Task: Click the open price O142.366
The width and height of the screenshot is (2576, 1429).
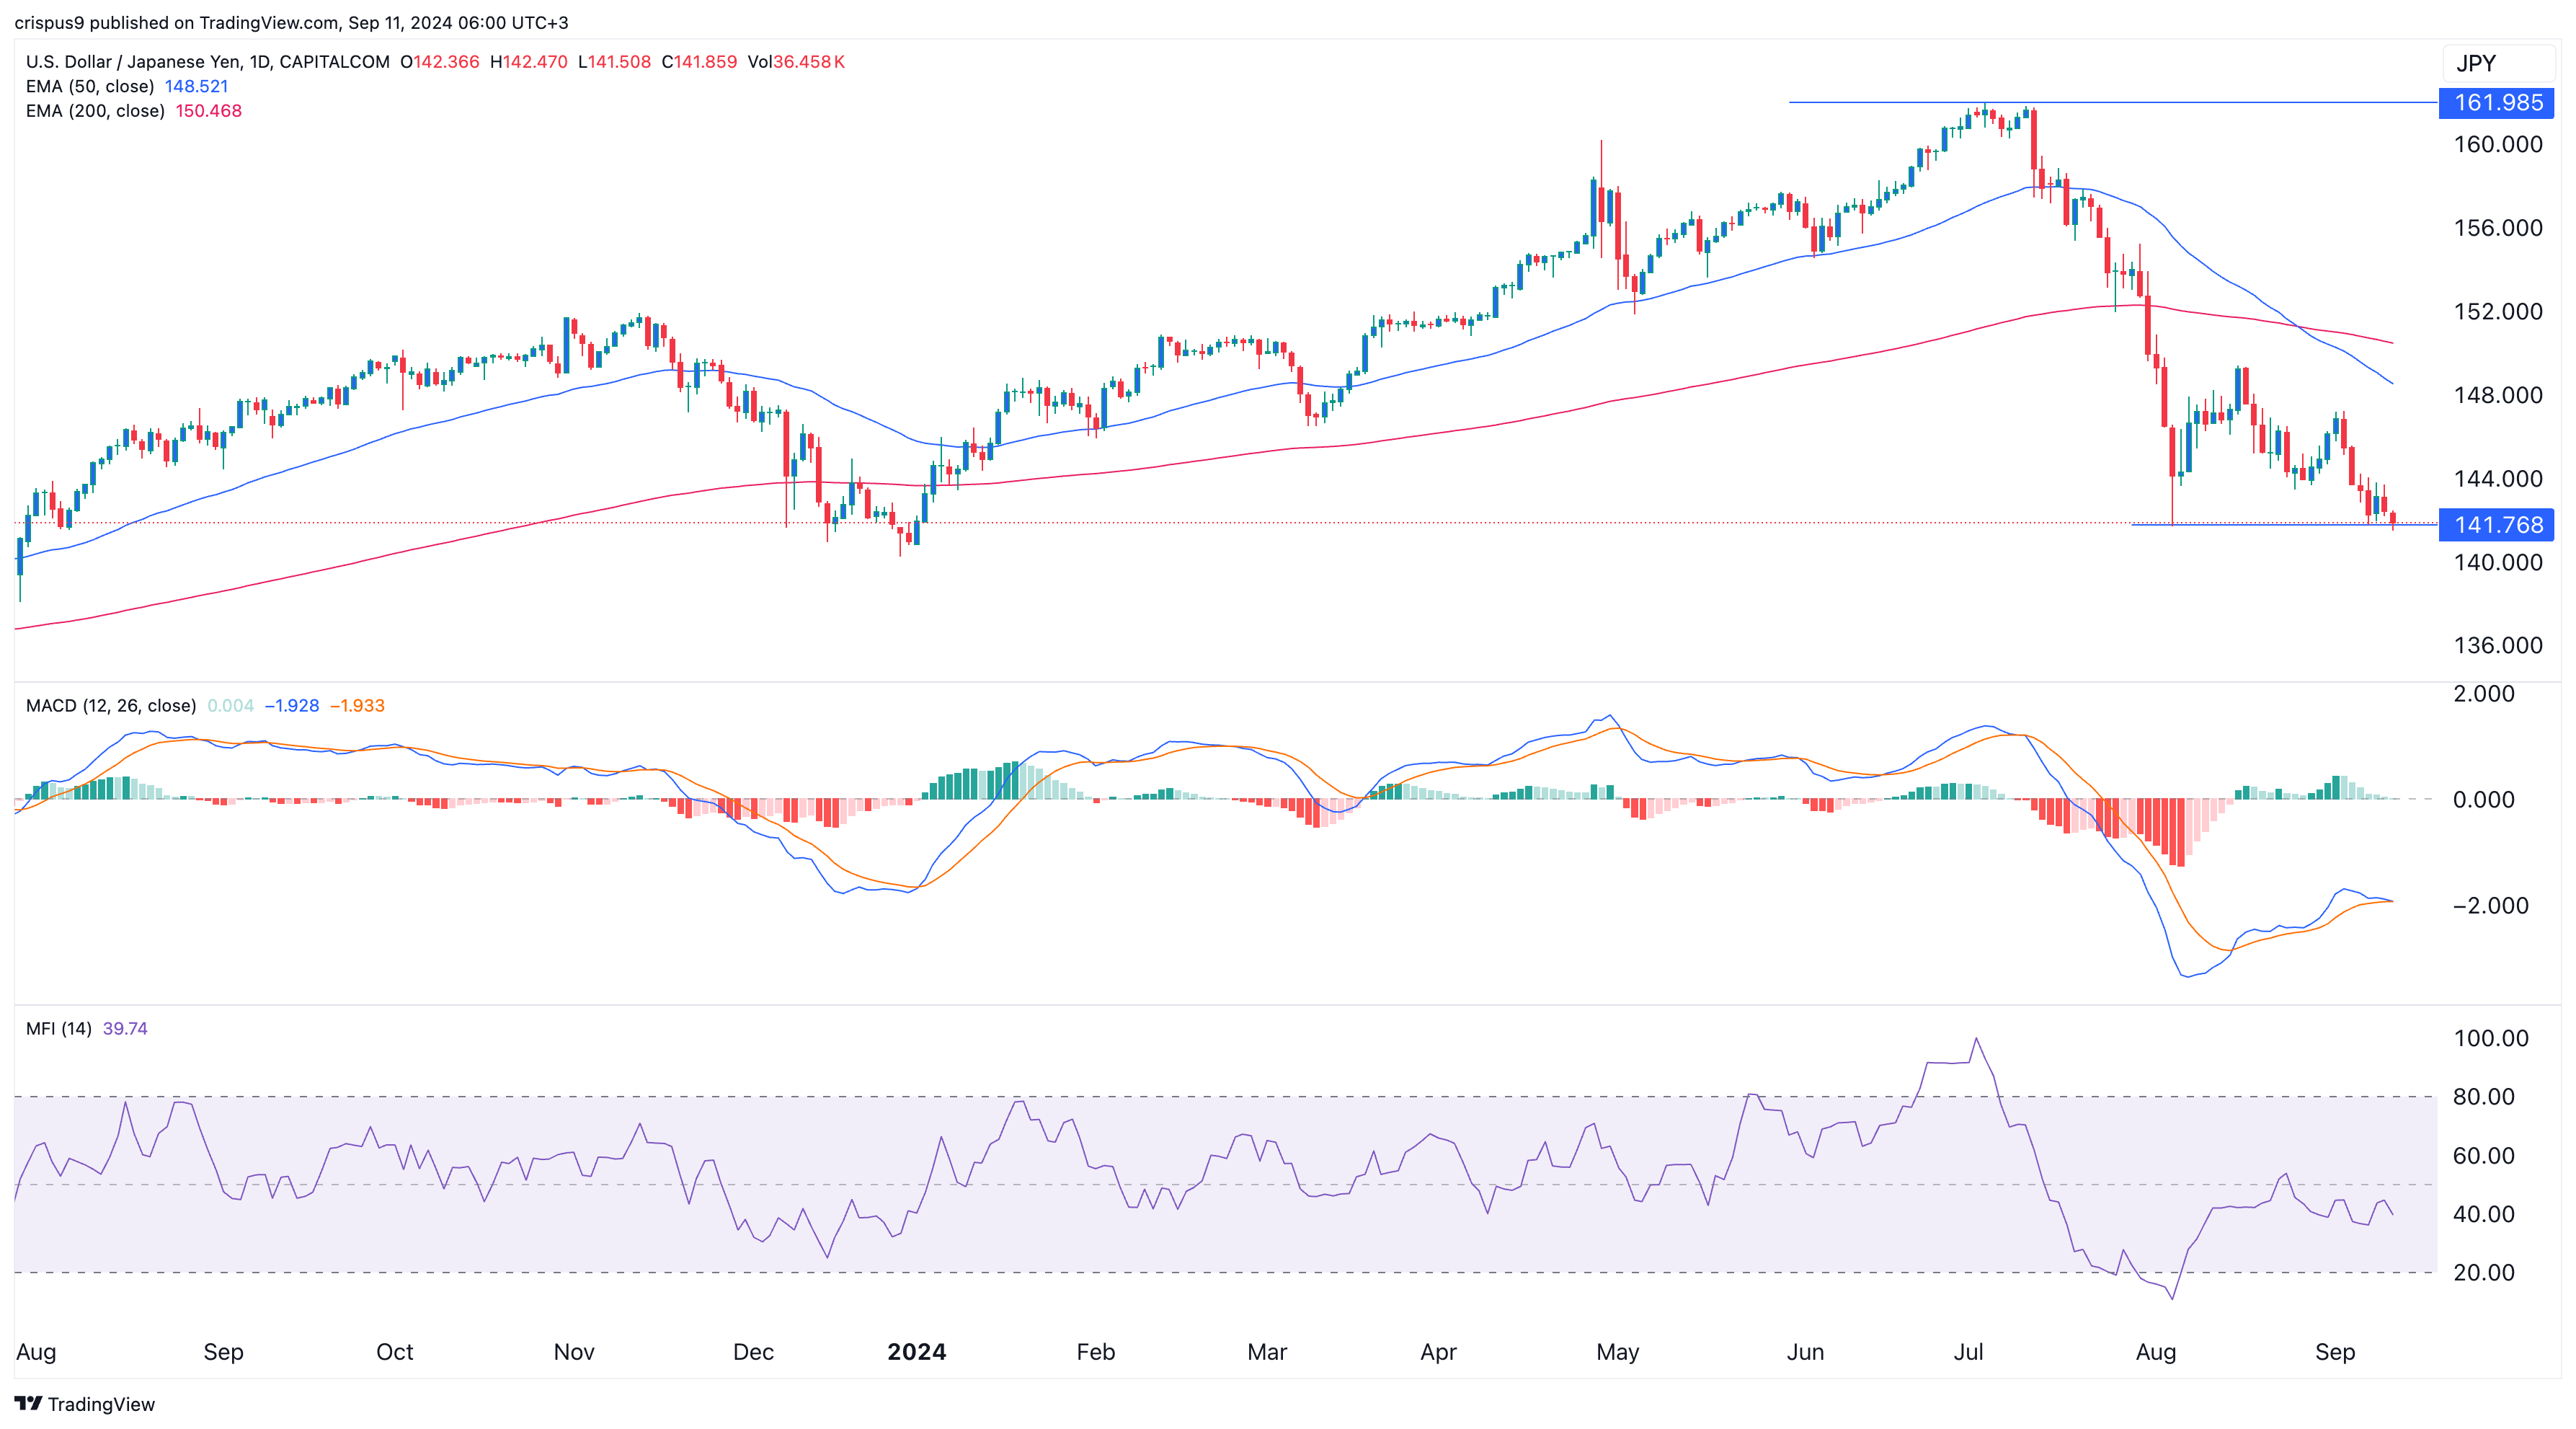Action: (440, 62)
